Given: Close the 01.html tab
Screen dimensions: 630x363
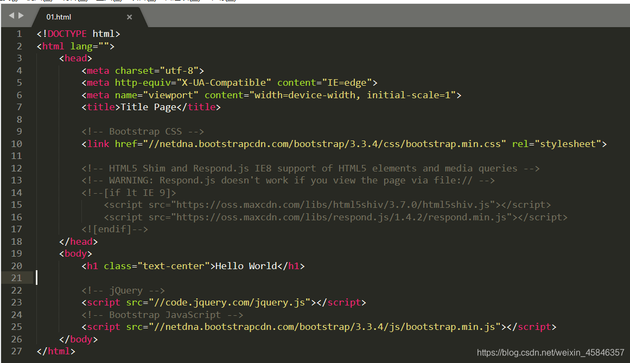Looking at the screenshot, I should pyautogui.click(x=129, y=17).
